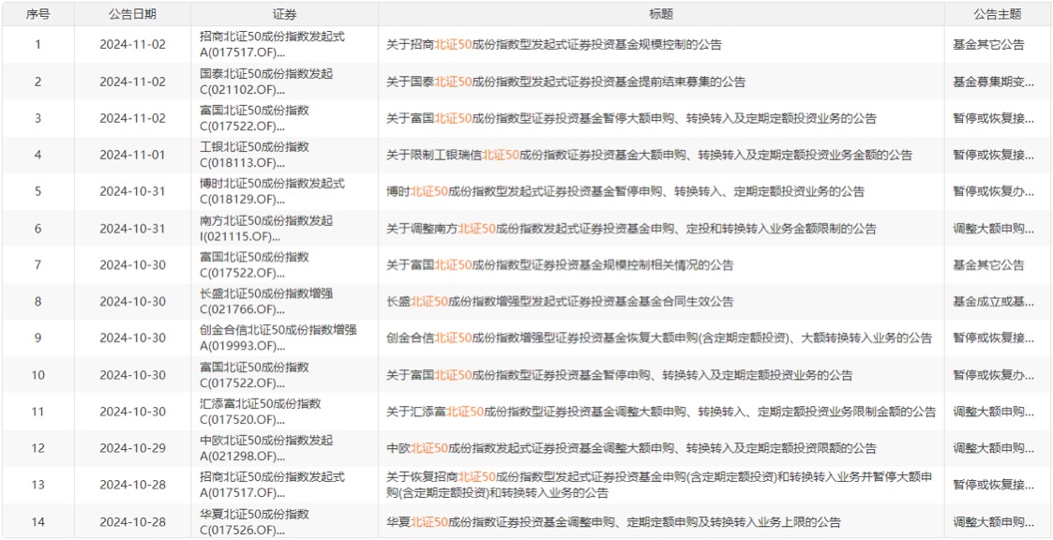Select security 招商北证50 A(017517.OF) in row 13
Screen dimensions: 1053x540
pyautogui.click(x=272, y=485)
